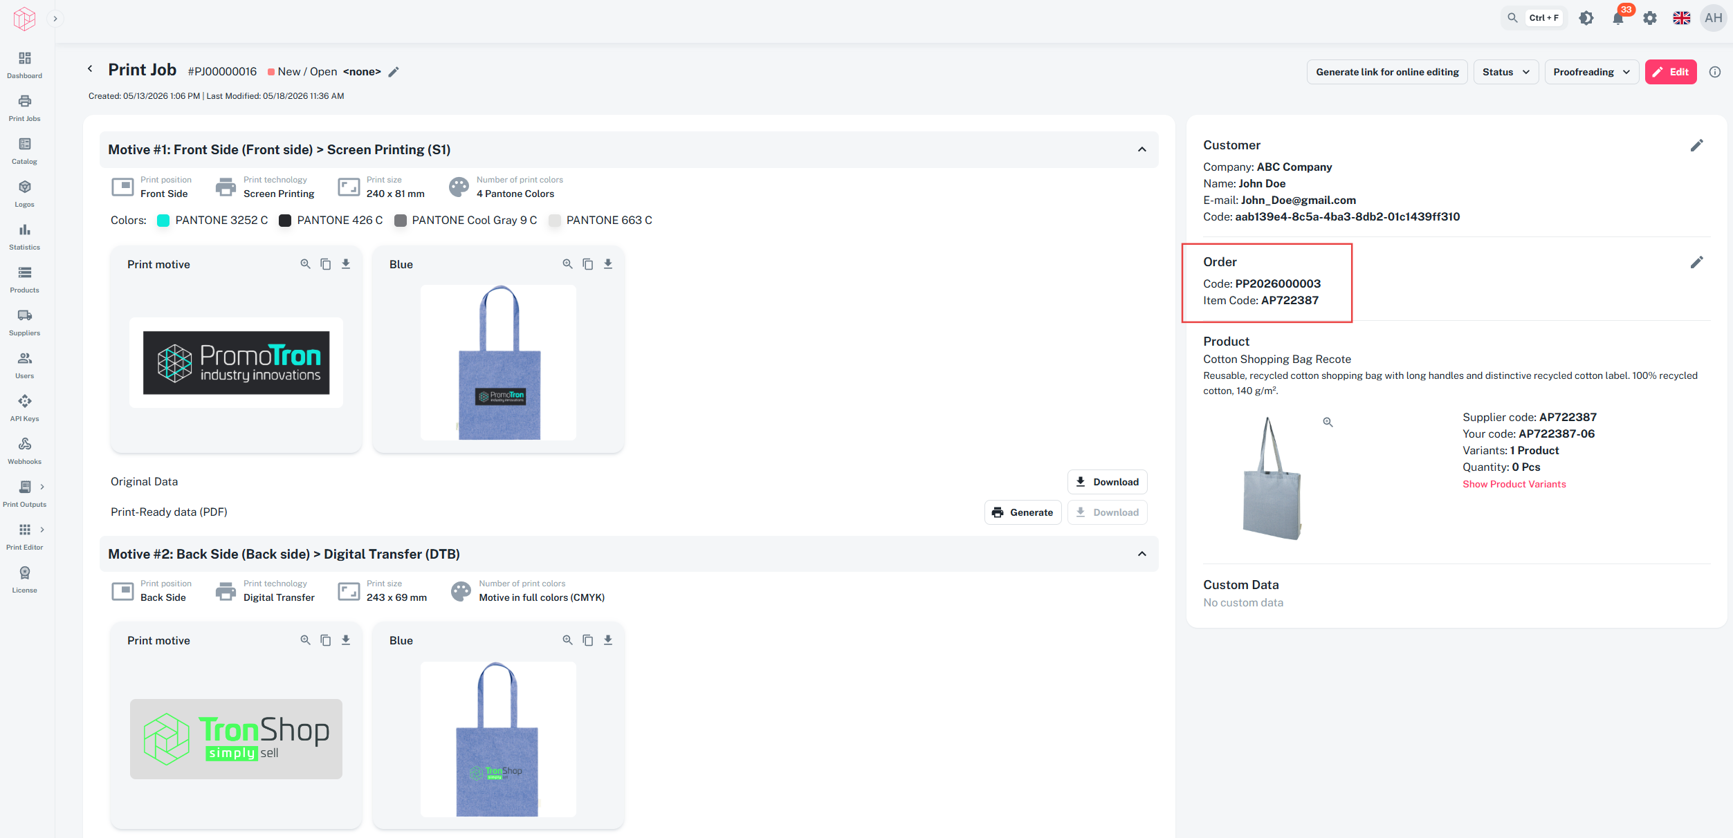Go back with the arrow beside Print Job

90,69
